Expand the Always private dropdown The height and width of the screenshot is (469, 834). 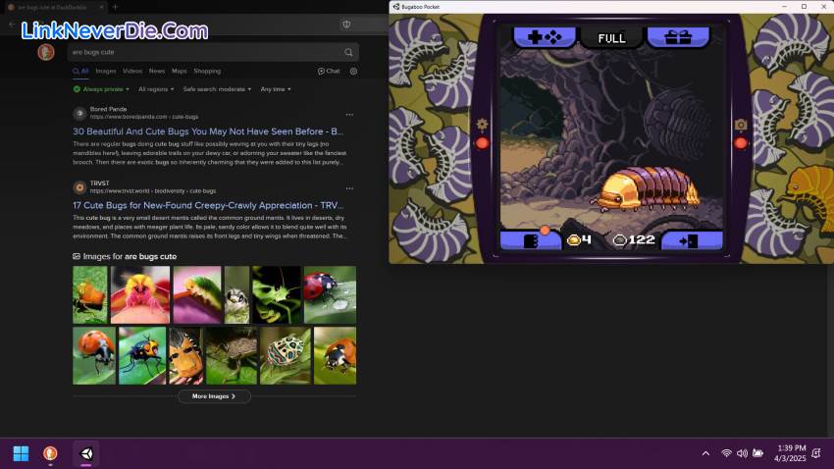pos(102,89)
